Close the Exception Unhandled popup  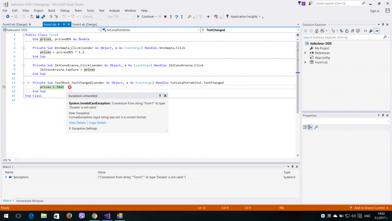(165, 96)
